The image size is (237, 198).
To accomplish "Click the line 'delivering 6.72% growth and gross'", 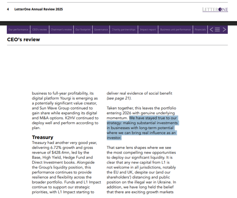I will pyautogui.click(x=62, y=147).
